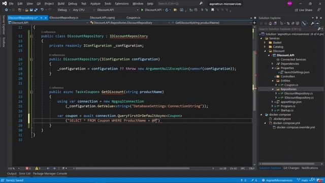The width and height of the screenshot is (325, 183).
Task: Open Package Manager Console tab
Action: point(50,174)
